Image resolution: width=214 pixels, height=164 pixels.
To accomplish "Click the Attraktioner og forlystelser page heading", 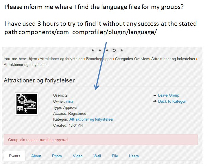I will click(39, 80).
